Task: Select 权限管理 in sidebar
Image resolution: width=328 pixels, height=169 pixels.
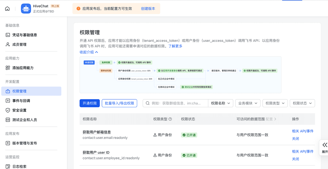Action: (31, 91)
